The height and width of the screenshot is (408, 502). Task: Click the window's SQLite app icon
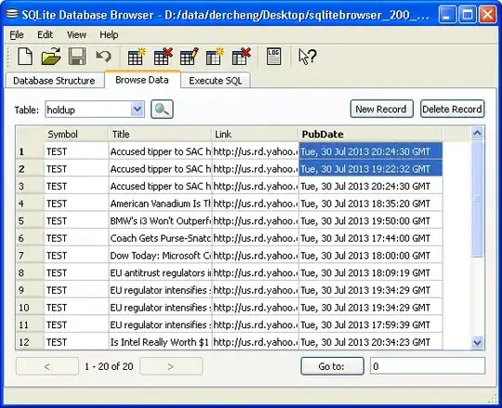(12, 14)
